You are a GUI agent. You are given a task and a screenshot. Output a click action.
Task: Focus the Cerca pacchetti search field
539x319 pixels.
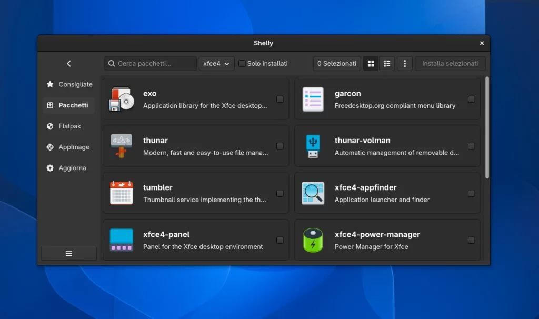point(151,64)
